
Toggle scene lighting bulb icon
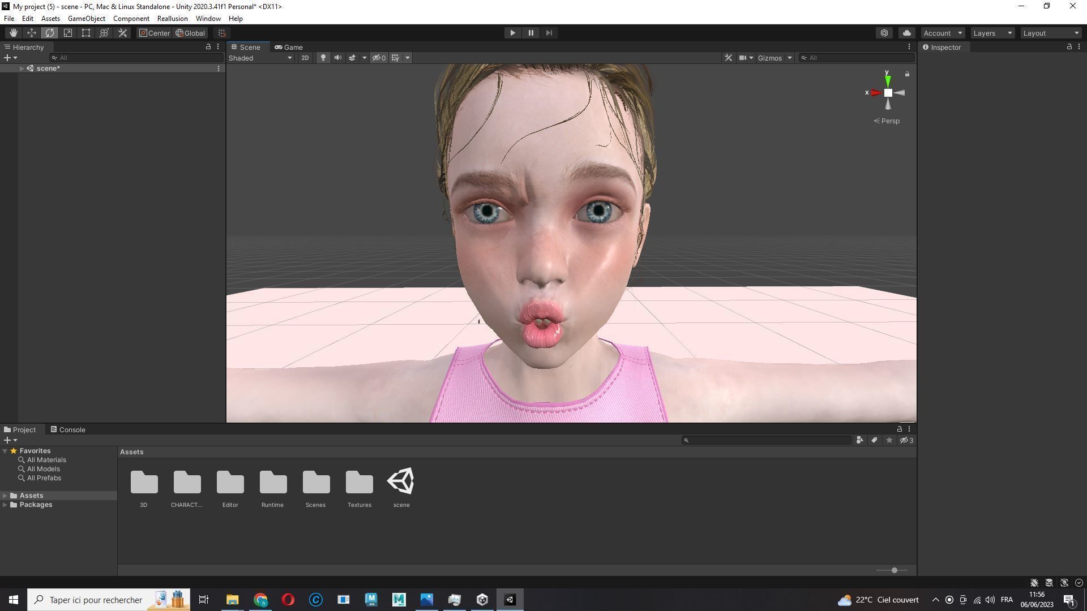323,58
